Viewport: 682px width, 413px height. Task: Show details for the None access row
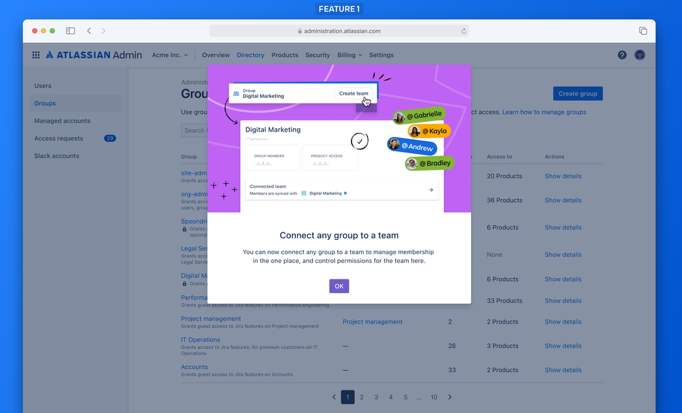coord(563,254)
